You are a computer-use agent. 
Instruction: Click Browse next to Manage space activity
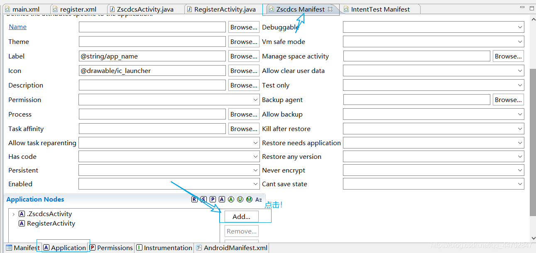[x=508, y=56]
